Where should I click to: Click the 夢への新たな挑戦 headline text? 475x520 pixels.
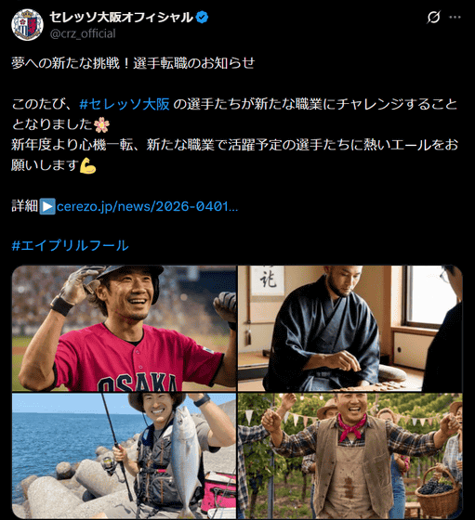pos(66,63)
